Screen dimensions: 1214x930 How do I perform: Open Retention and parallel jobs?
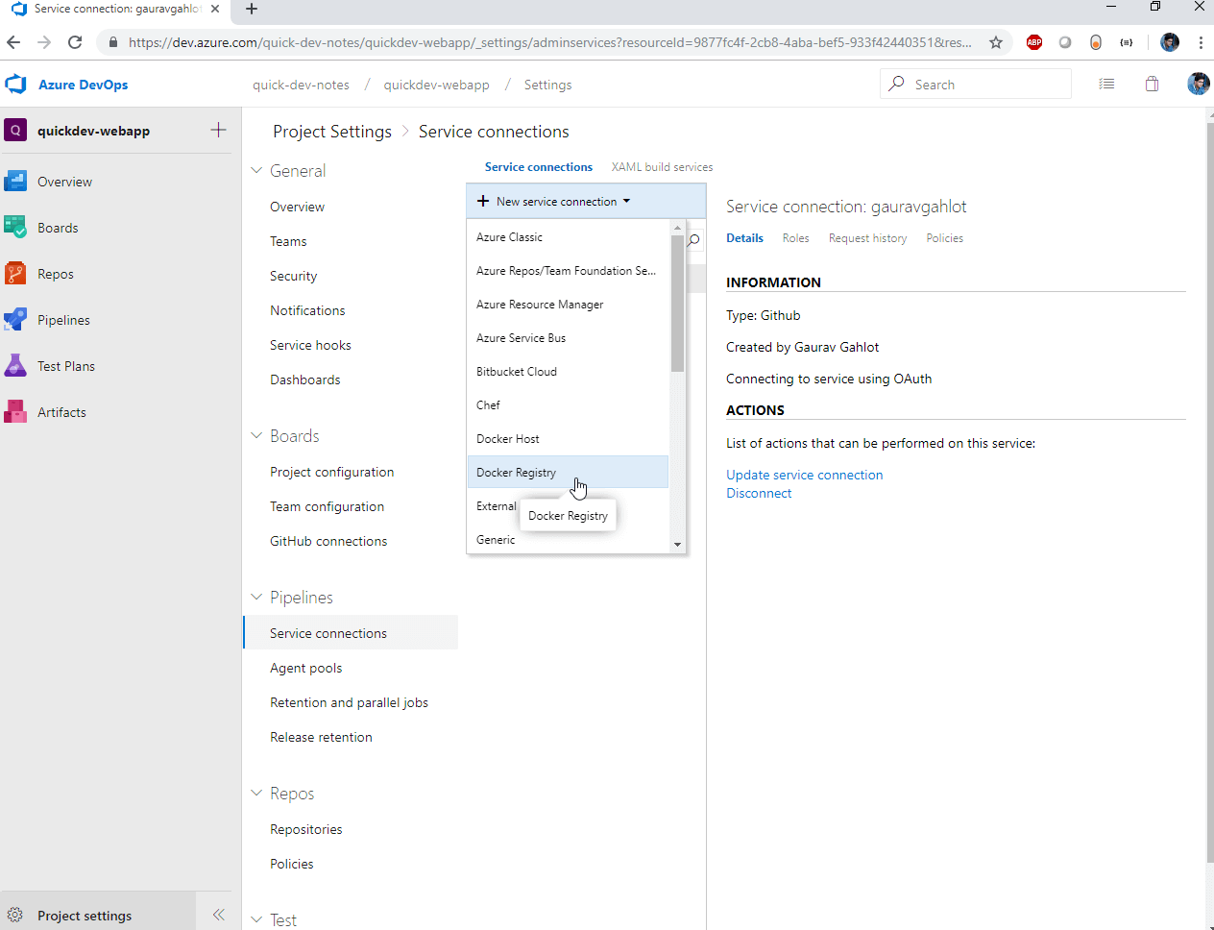[351, 702]
